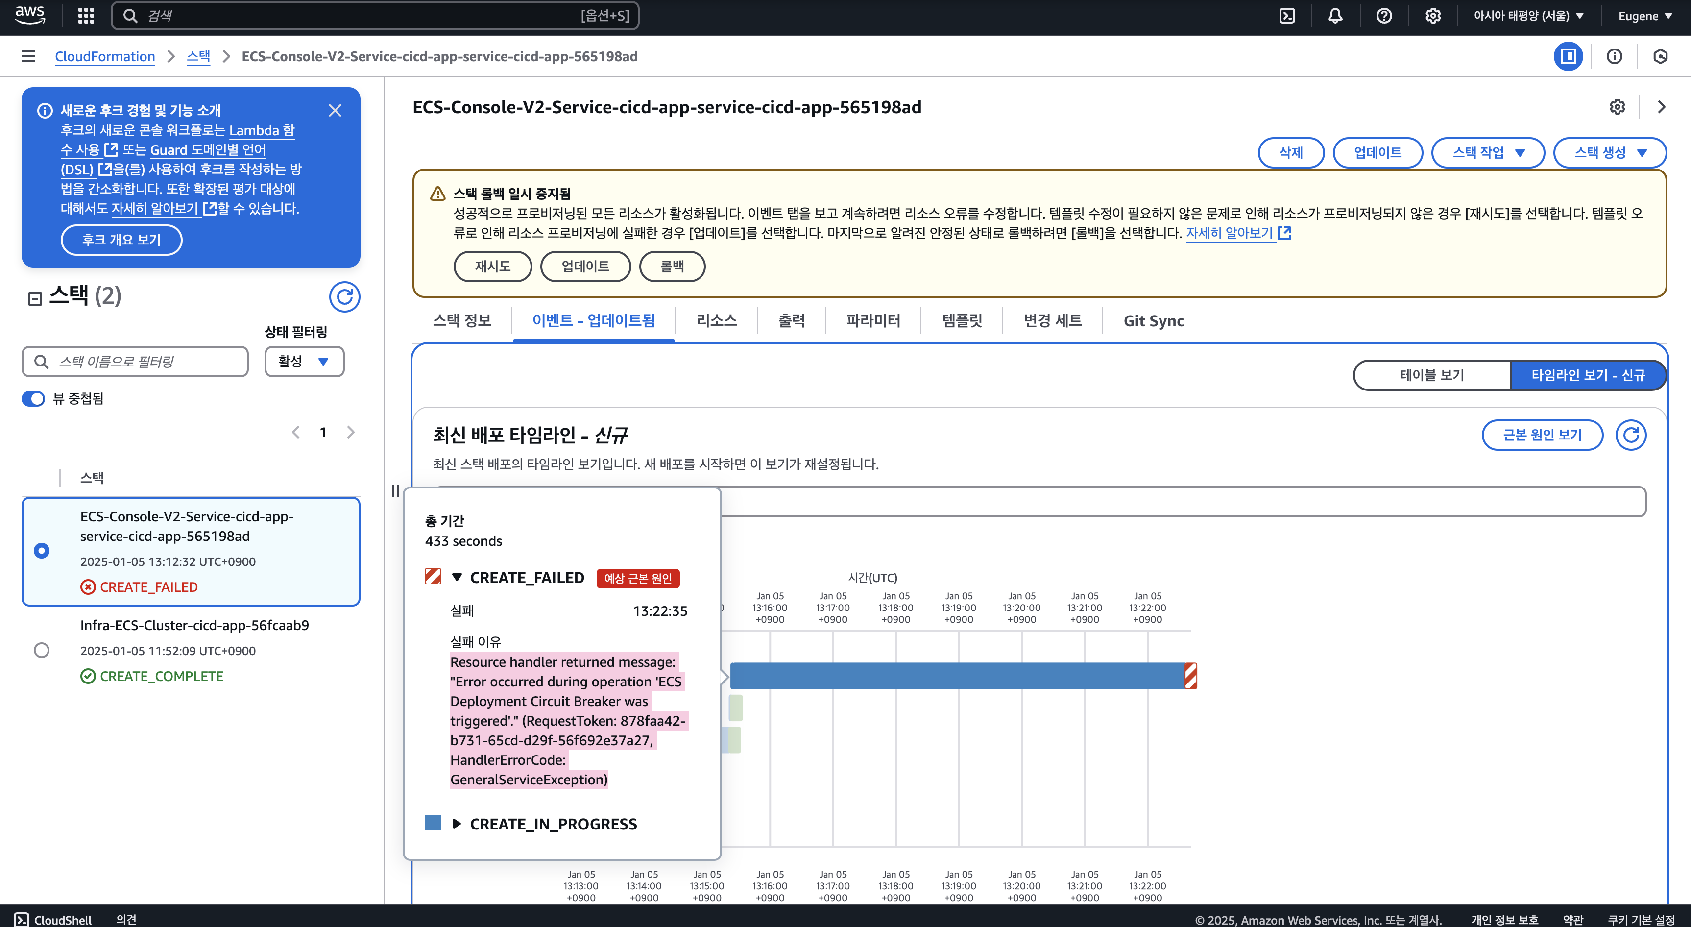Click the info icon in hooks banner
1691x927 pixels.
45,110
